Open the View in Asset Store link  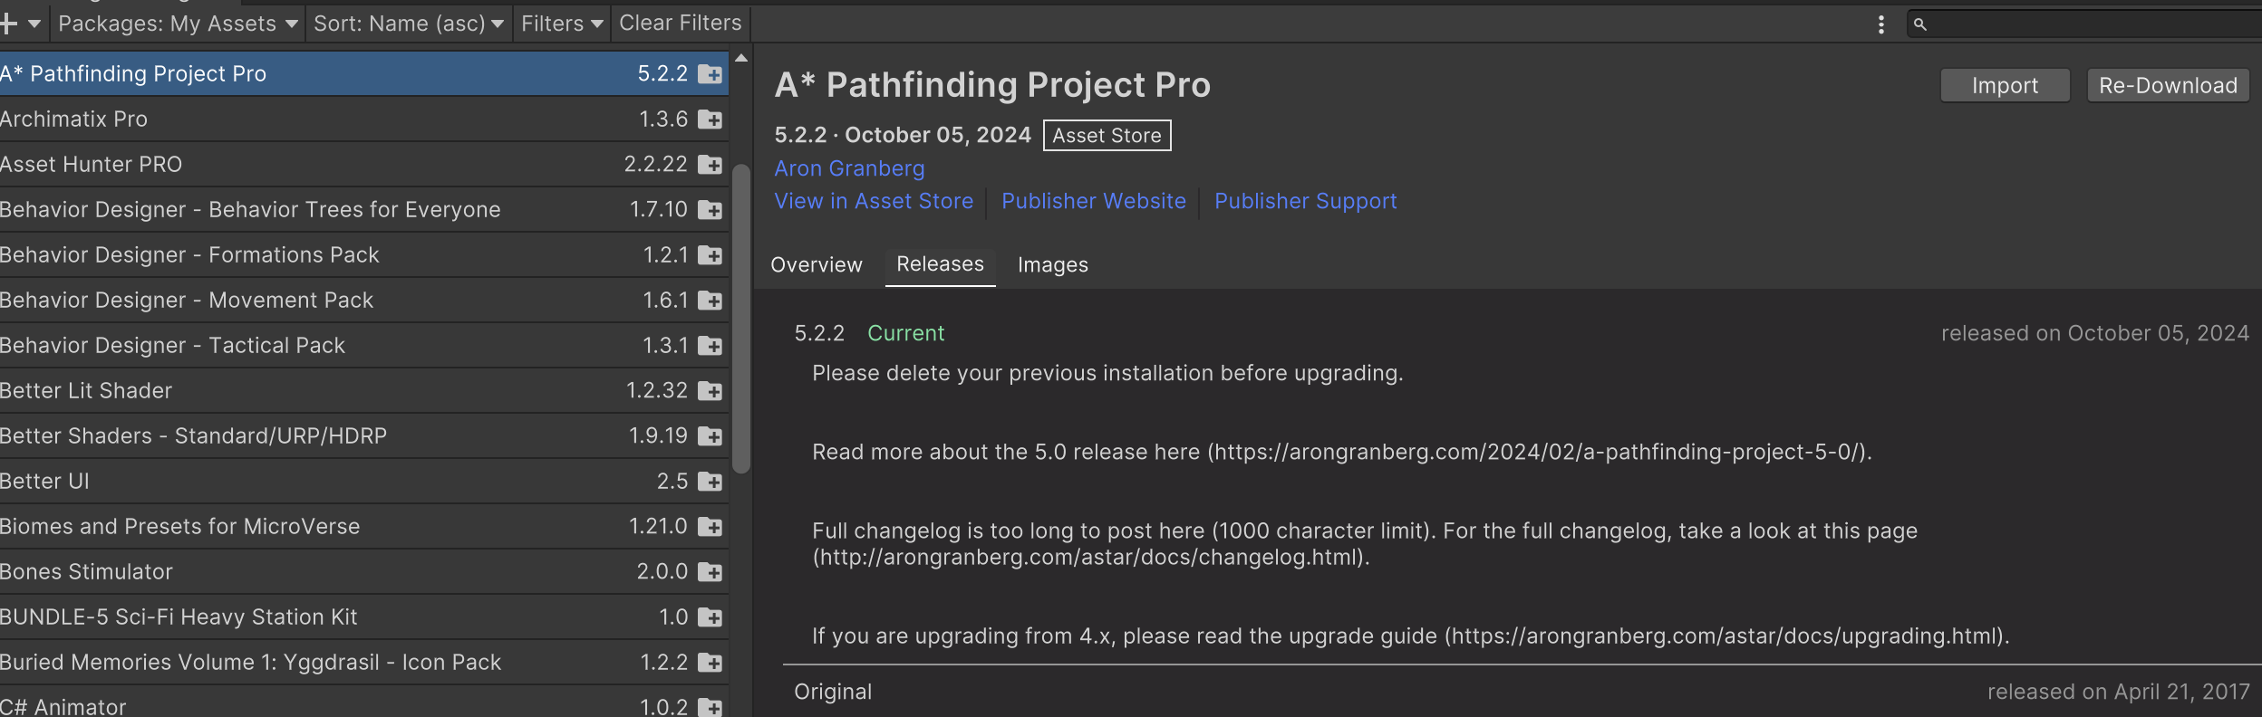(x=874, y=201)
